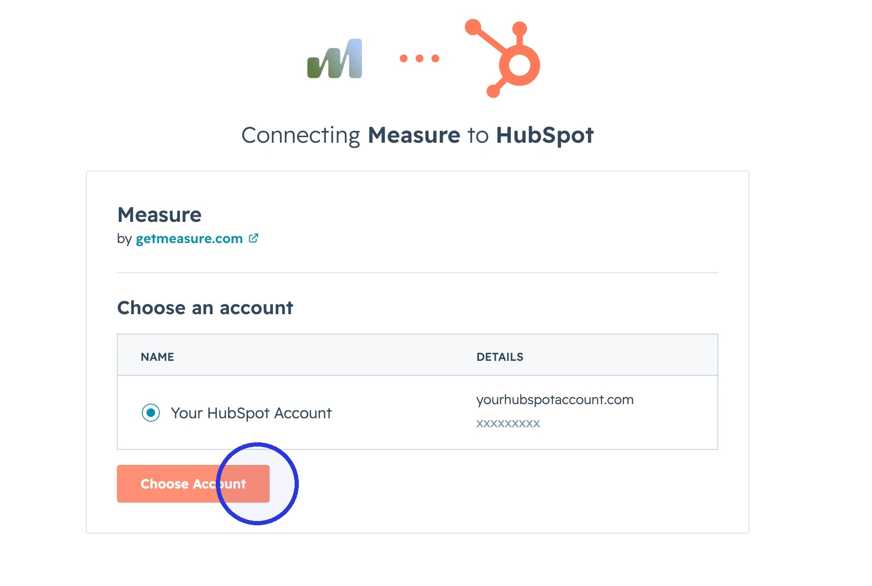Click the xxxxxxxxx account ID text

pyautogui.click(x=508, y=423)
